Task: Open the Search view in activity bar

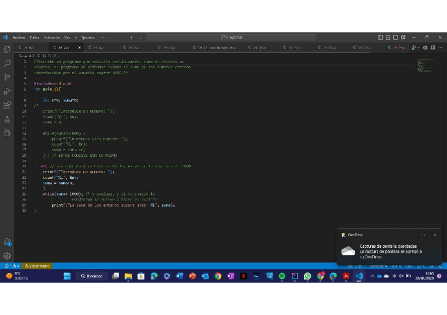Action: point(7,63)
